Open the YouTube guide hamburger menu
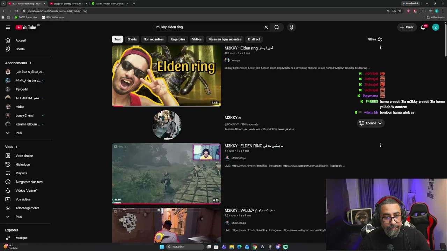The height and width of the screenshot is (251, 447). (8, 27)
